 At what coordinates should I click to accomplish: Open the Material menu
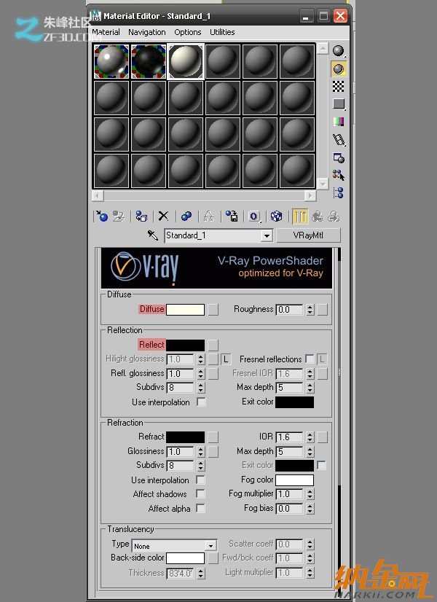pyautogui.click(x=106, y=32)
